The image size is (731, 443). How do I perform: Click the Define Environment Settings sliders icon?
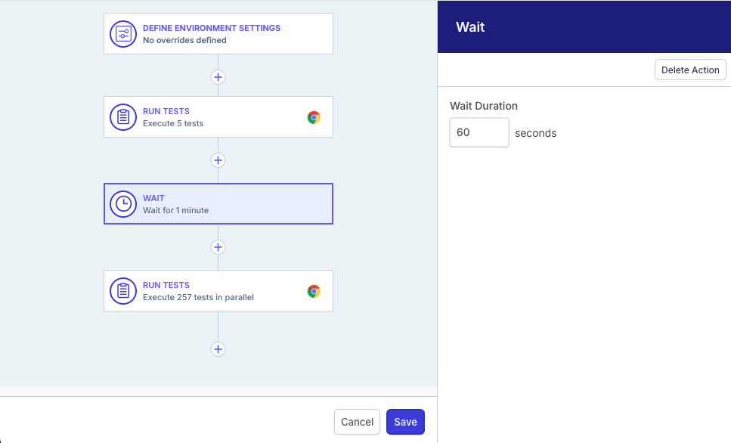point(123,34)
